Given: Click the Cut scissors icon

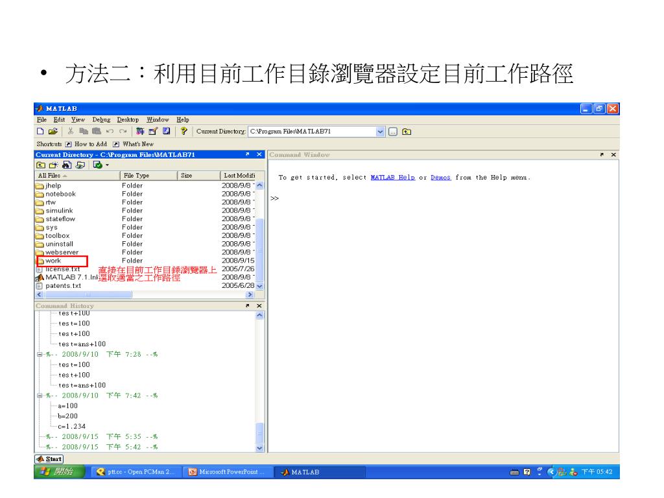Looking at the screenshot, I should 71,131.
